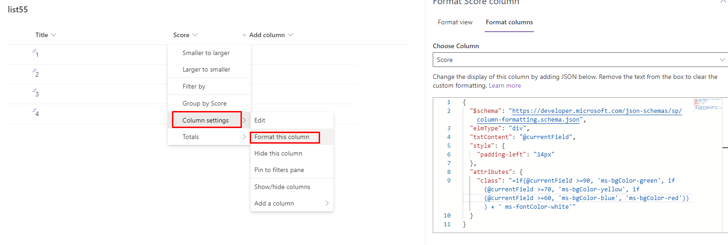
Task: Open Score column header dropdown
Action: (x=185, y=35)
